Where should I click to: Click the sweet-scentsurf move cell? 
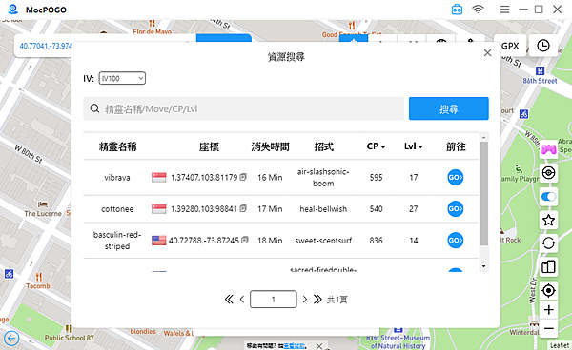tap(323, 241)
